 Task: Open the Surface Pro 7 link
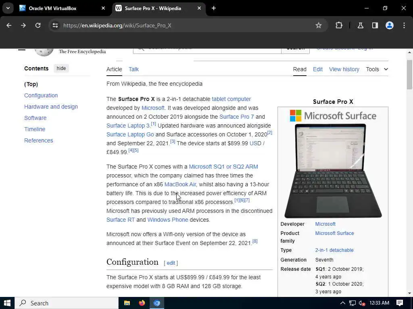tap(236, 117)
